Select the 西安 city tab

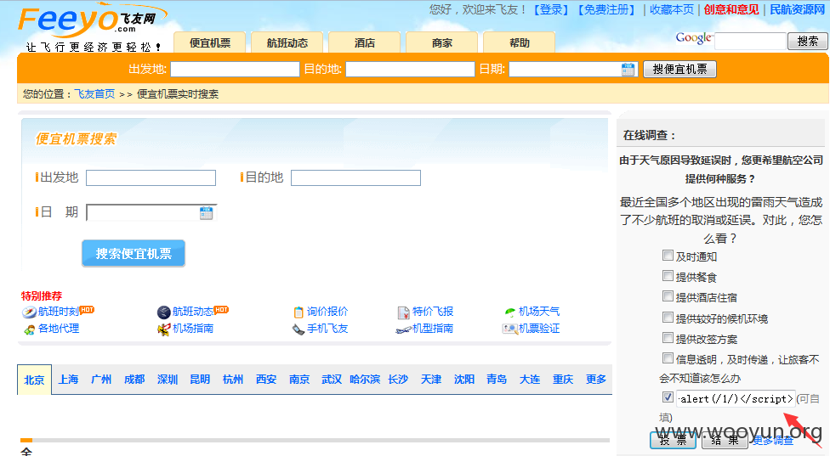point(266,380)
